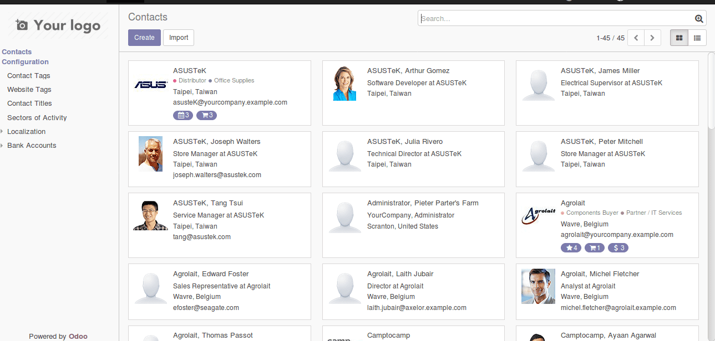Image resolution: width=715 pixels, height=341 pixels.
Task: Click the Office Supplies tag gray dot
Action: point(210,81)
